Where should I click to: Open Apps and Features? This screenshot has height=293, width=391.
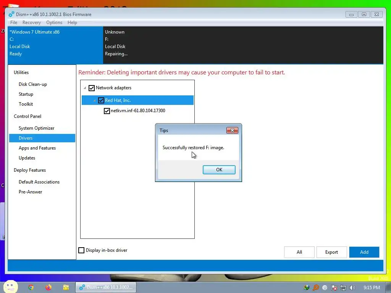click(x=37, y=148)
